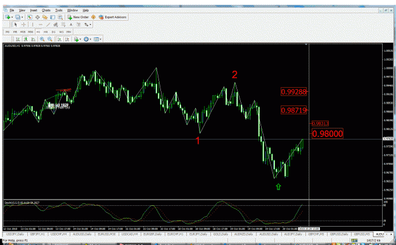
Task: Switch chart to H4 timeframe
Action: [46, 32]
